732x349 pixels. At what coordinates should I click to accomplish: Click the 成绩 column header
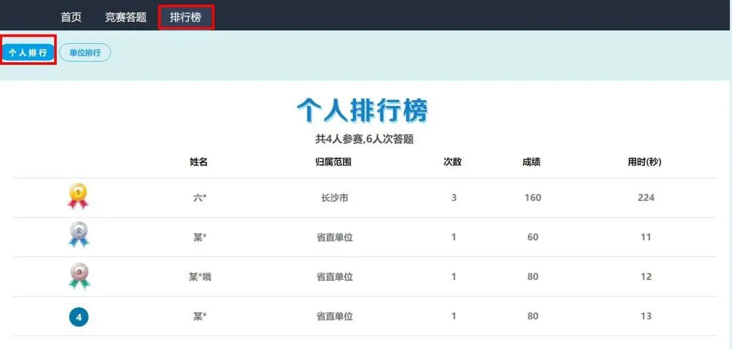pos(532,162)
